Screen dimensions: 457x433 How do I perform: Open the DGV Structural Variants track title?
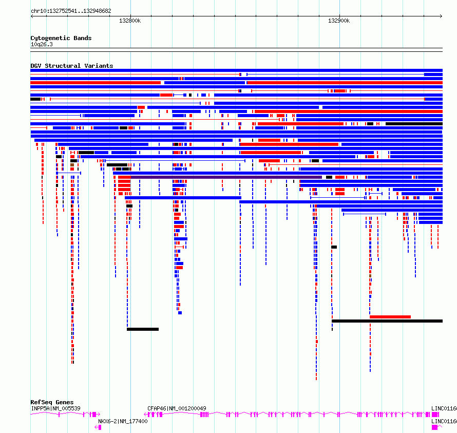pyautogui.click(x=72, y=66)
